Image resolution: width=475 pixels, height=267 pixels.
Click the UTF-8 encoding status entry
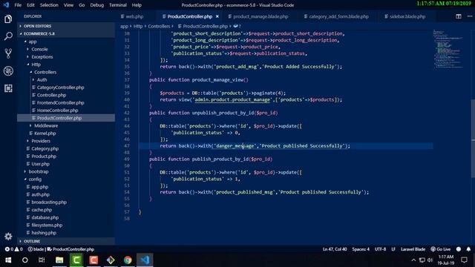click(x=380, y=249)
